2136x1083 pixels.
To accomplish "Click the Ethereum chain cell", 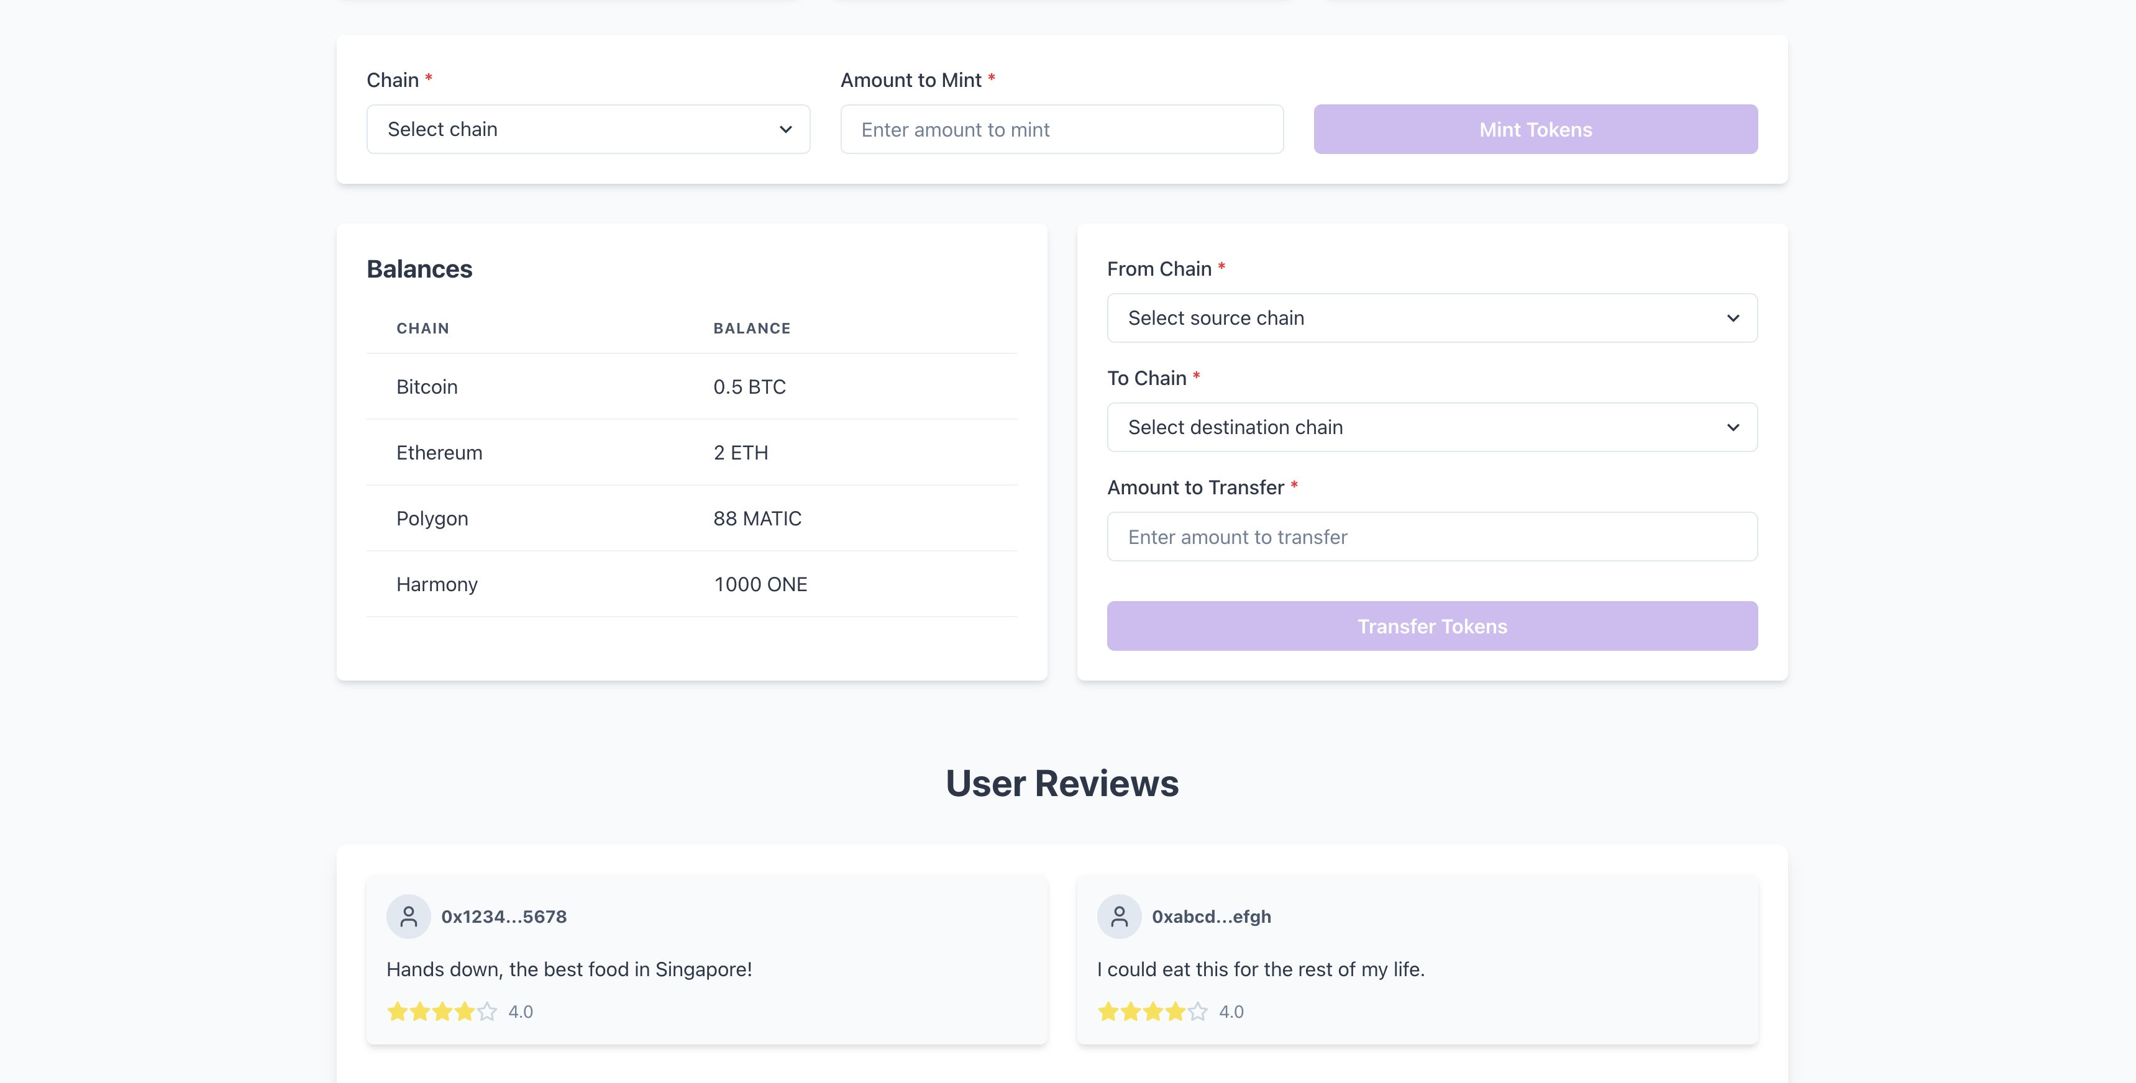I will tap(439, 453).
